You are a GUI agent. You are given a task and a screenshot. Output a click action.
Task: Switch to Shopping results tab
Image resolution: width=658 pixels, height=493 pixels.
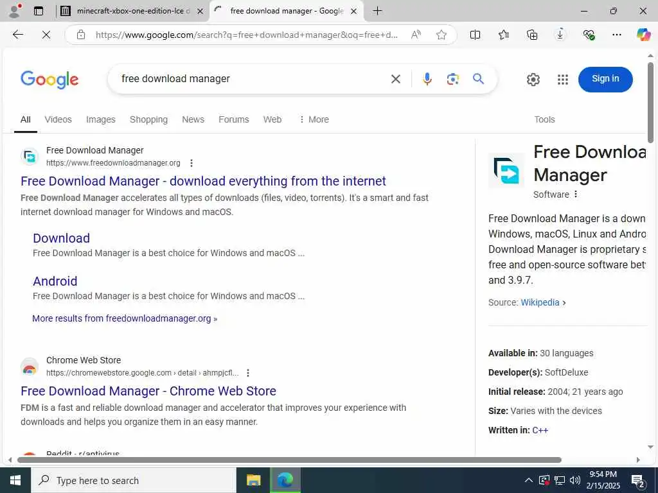[148, 119]
